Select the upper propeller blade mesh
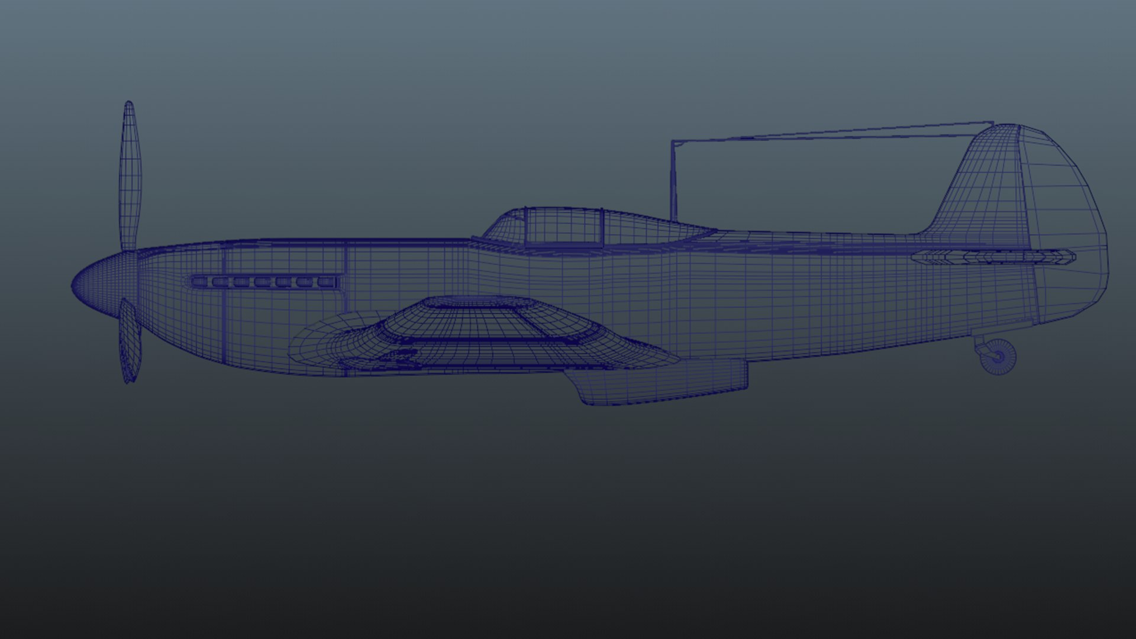The image size is (1136, 639). [130, 176]
